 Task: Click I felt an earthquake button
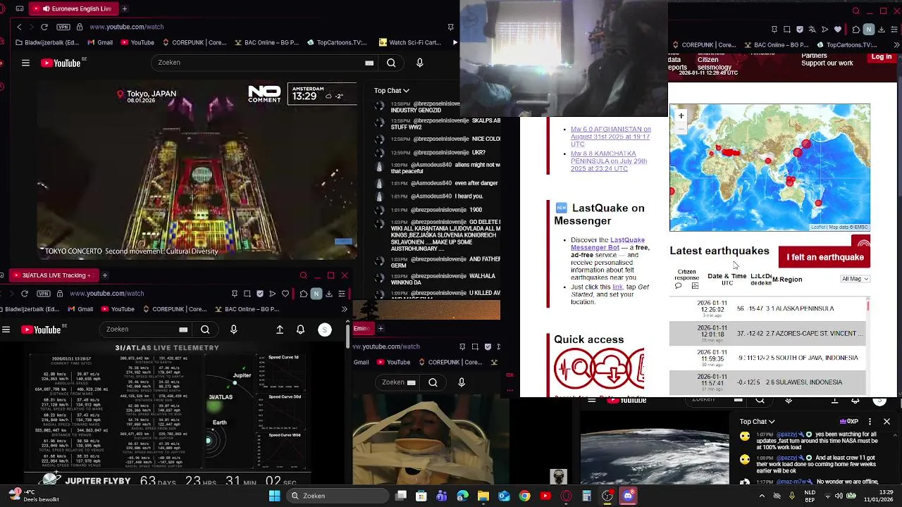824,257
